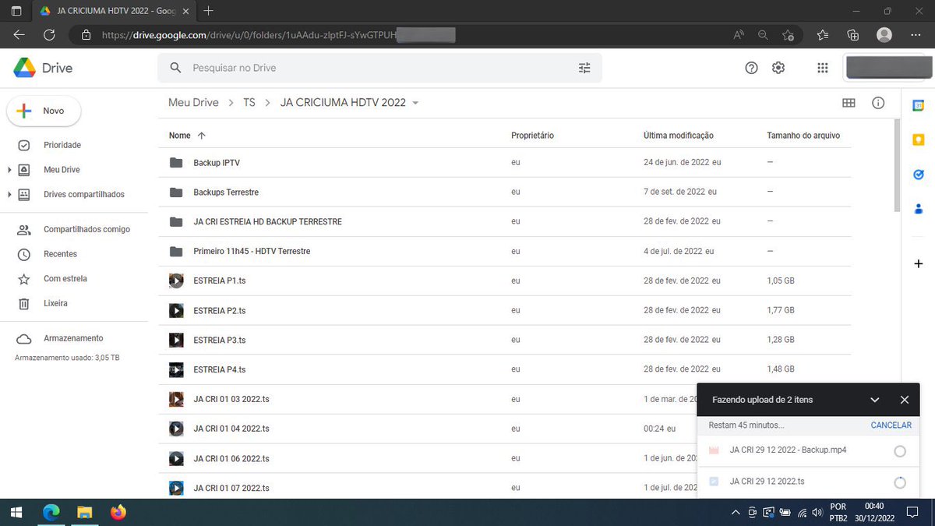
Task: Open browser settings and more menu
Action: [916, 35]
